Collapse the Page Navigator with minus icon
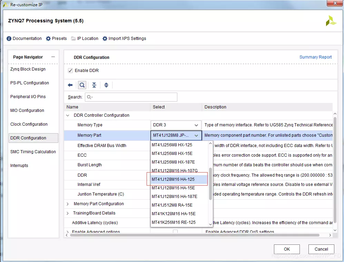 pos(53,57)
